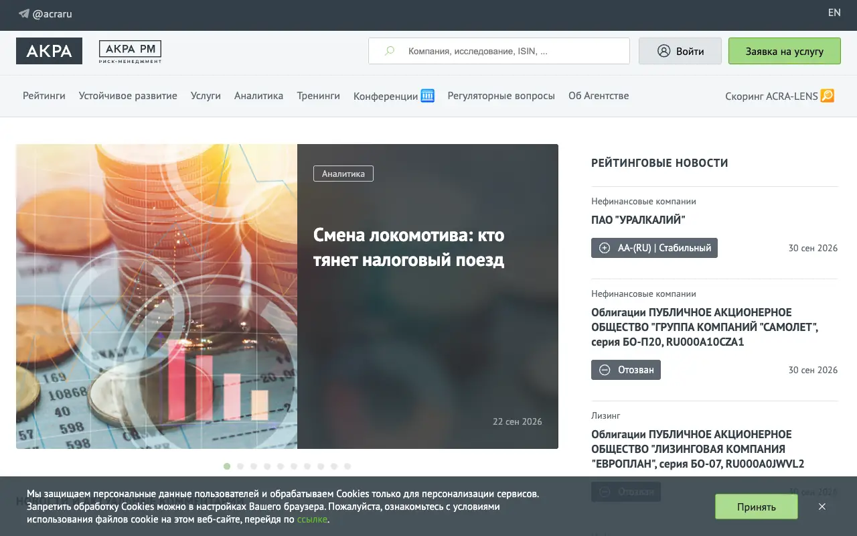This screenshot has width=857, height=536.
Task: Click the user profile icon in Войти
Action: 664,51
